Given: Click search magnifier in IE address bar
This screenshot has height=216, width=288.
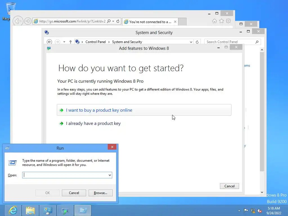Looking at the screenshot, I should [109, 21].
